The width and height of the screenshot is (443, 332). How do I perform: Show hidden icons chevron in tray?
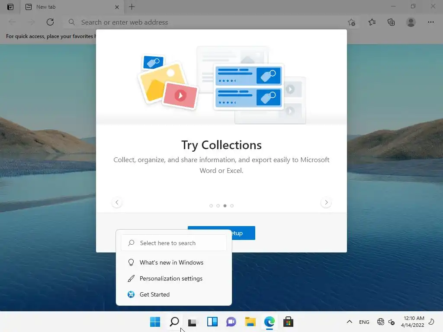click(x=350, y=322)
